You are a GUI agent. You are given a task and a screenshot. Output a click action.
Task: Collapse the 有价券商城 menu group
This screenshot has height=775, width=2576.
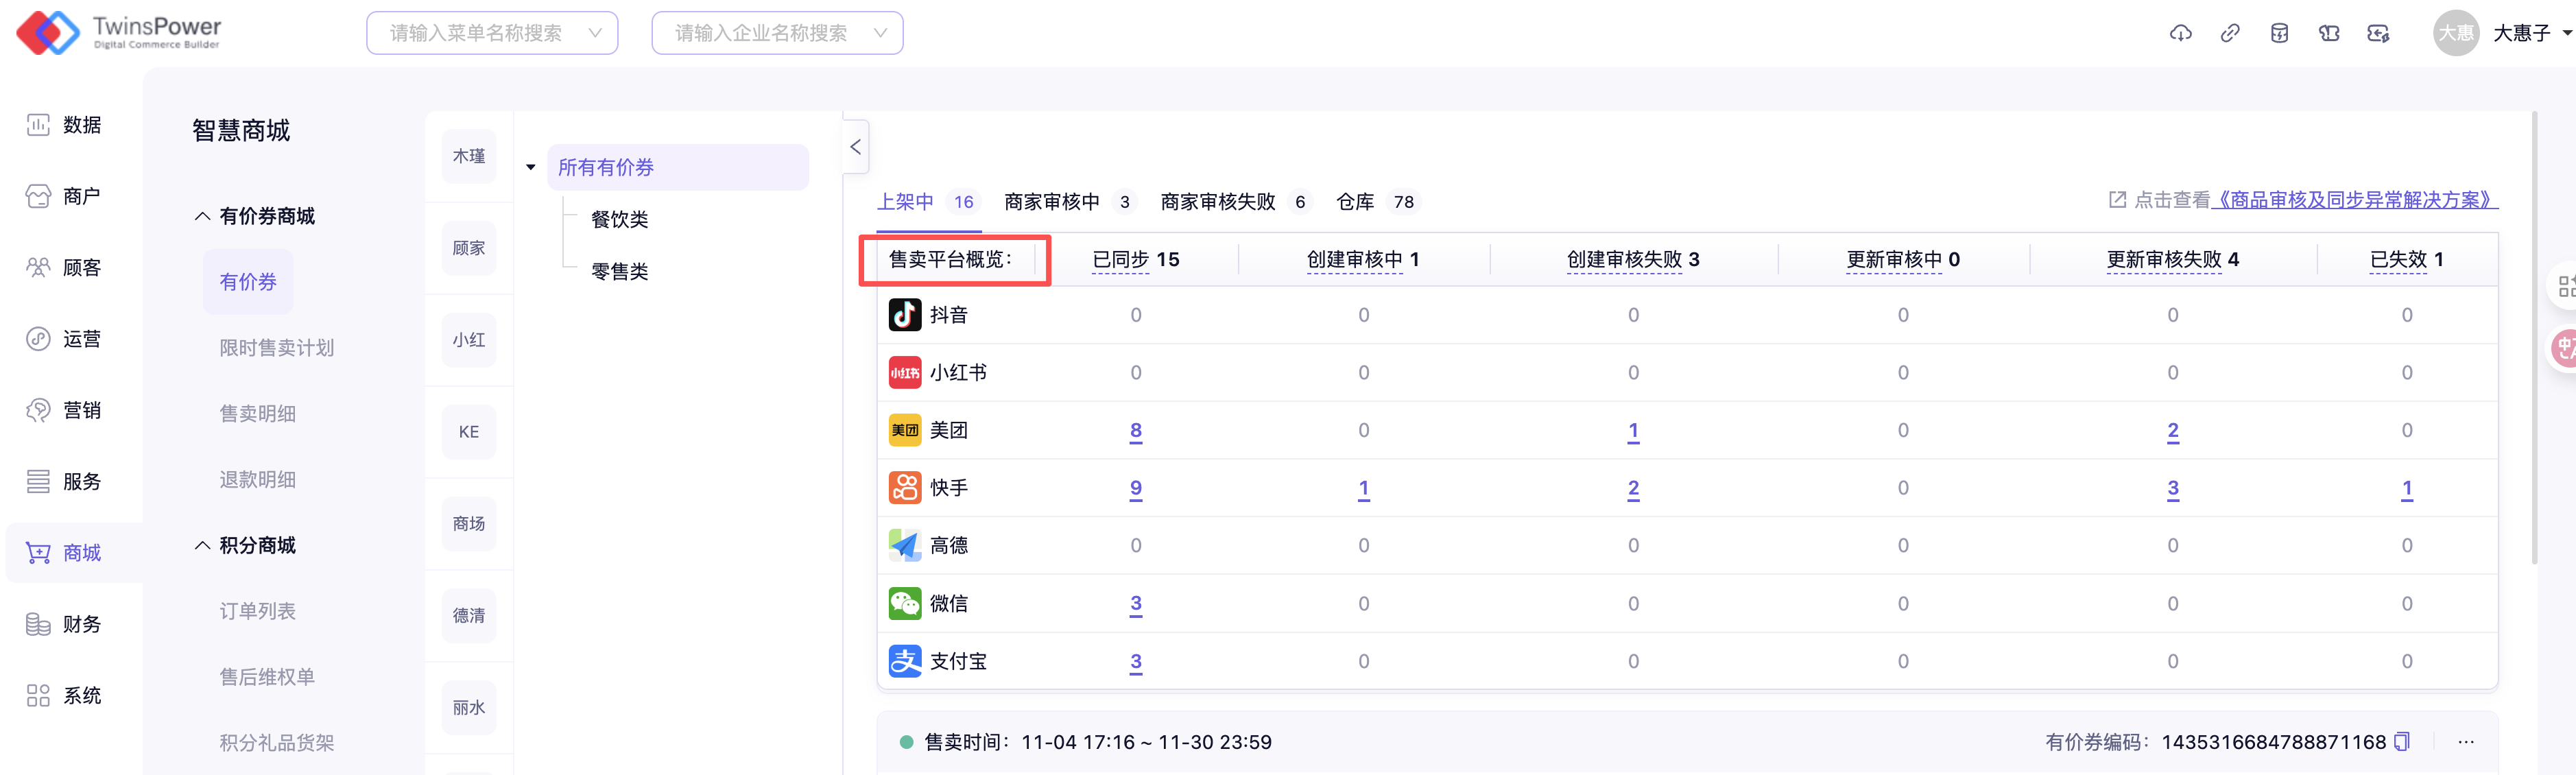[202, 216]
